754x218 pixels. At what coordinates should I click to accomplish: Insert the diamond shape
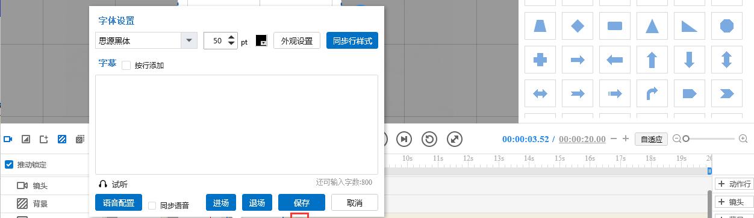[578, 26]
